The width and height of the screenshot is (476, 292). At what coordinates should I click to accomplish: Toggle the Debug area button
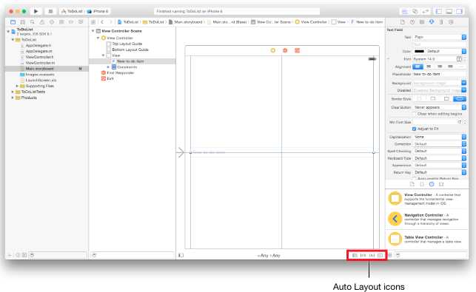coord(449,12)
